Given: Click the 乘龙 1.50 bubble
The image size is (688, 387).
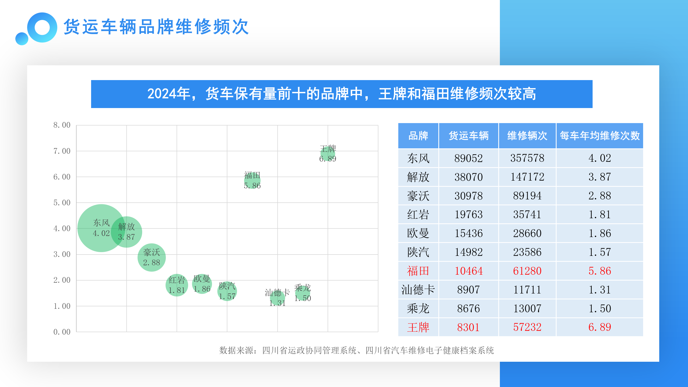Looking at the screenshot, I should click(303, 293).
